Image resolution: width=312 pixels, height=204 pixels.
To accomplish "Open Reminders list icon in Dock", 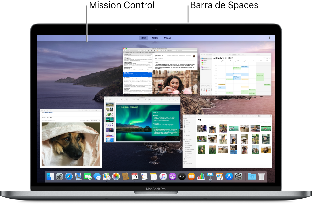I will pos(144,176).
